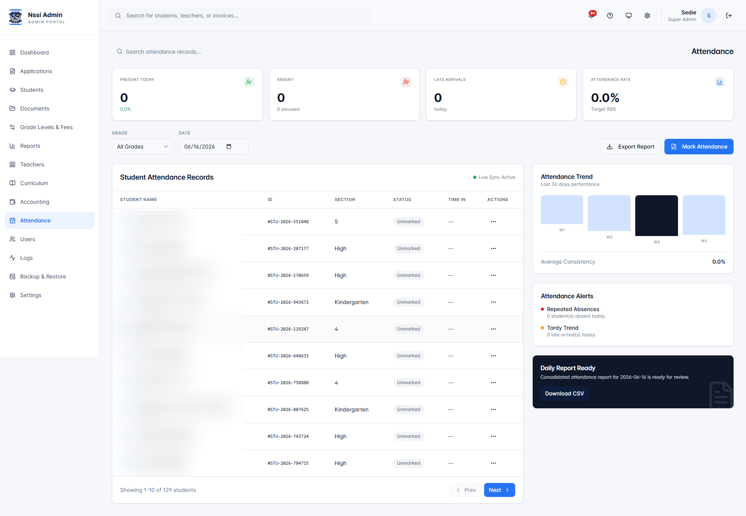
Task: Open actions menu for #STU-2026-648632
Action: point(493,356)
